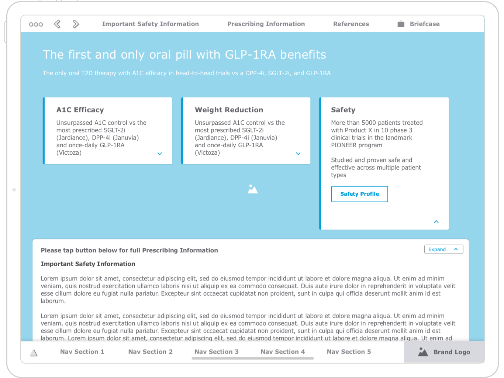This screenshot has height=378, width=504.
Task: Collapse the Safety card chevron
Action: coord(436,221)
